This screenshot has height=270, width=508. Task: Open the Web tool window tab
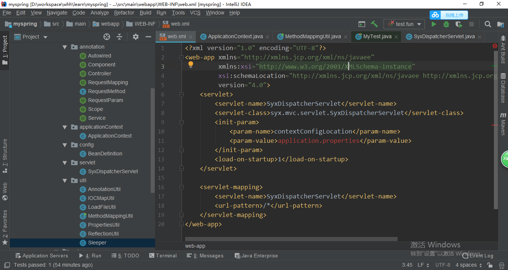coord(5,191)
